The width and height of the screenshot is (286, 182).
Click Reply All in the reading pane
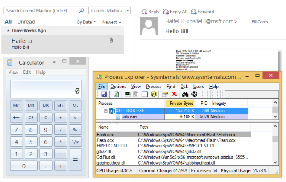tap(175, 12)
